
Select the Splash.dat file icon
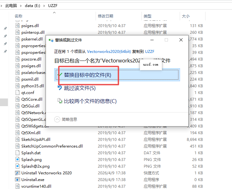tap(18, 153)
